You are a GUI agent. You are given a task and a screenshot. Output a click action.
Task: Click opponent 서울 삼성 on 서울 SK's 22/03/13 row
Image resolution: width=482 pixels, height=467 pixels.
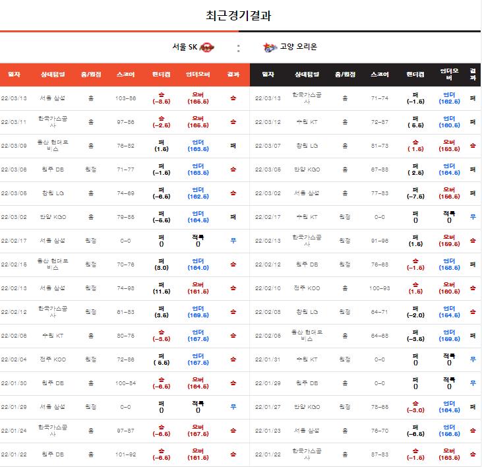pyautogui.click(x=53, y=98)
